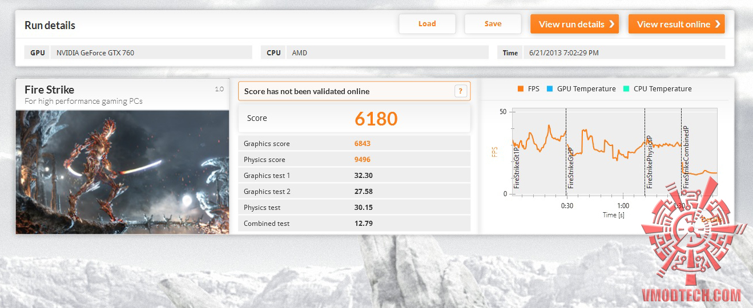Click the Graphics score label
The height and width of the screenshot is (308, 753).
(267, 144)
